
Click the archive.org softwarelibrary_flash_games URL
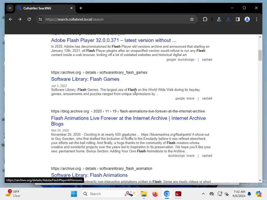click(99, 72)
